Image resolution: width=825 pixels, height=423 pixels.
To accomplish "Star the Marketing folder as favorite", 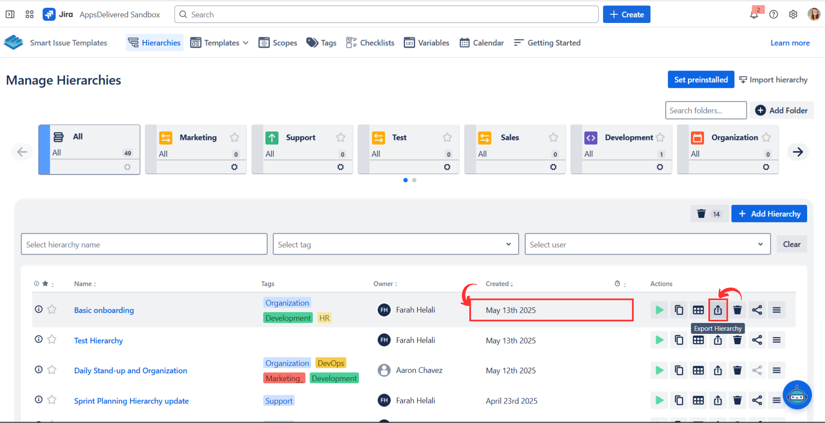I will (x=235, y=138).
